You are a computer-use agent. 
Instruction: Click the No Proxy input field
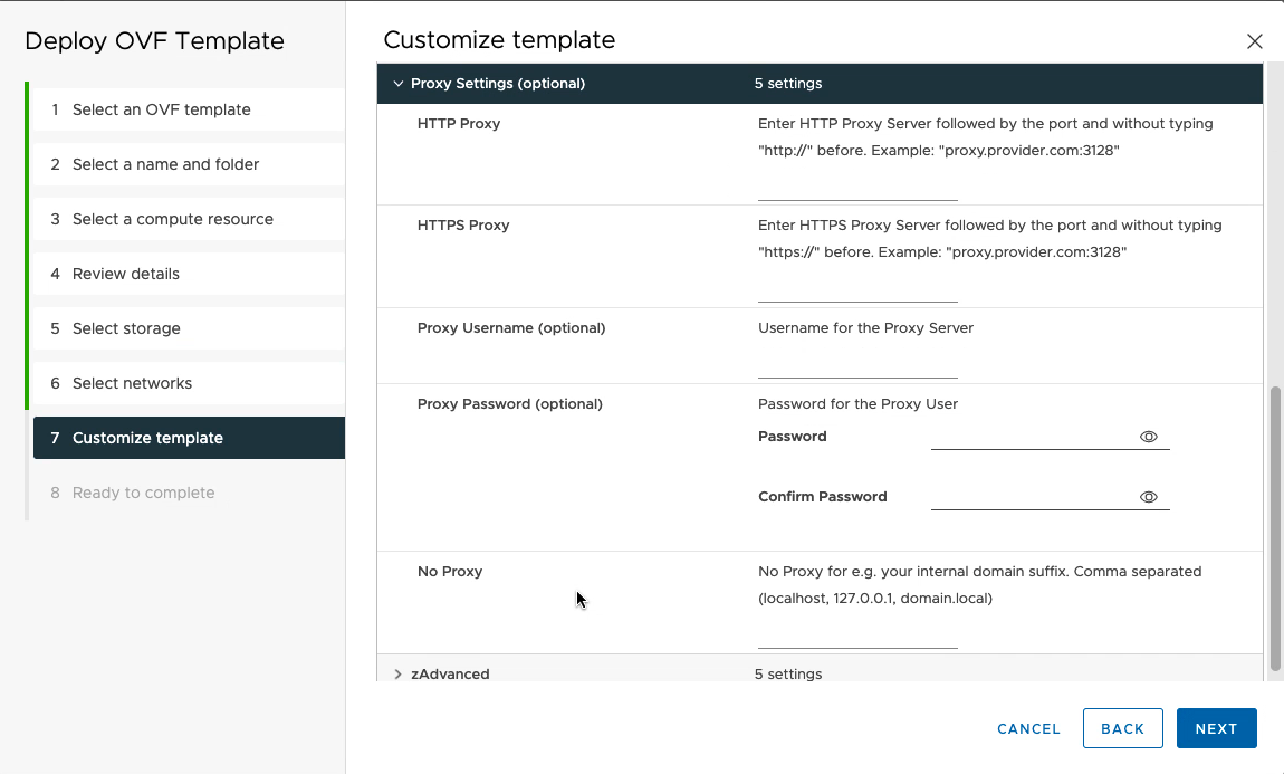[x=857, y=638]
